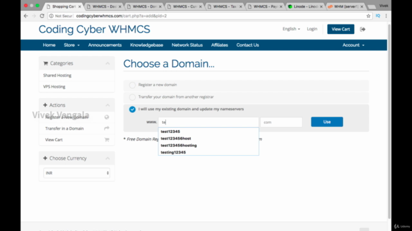Reload the page with the refresh icon
Image resolution: width=412 pixels, height=231 pixels.
click(x=42, y=16)
